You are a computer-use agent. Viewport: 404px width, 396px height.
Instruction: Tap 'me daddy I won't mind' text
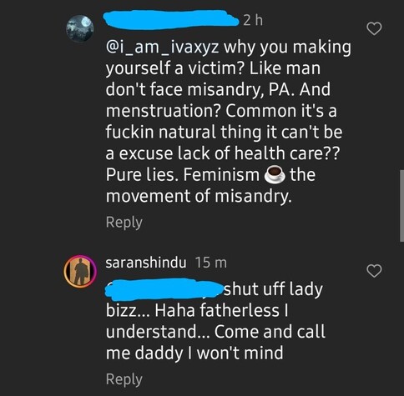(194, 353)
